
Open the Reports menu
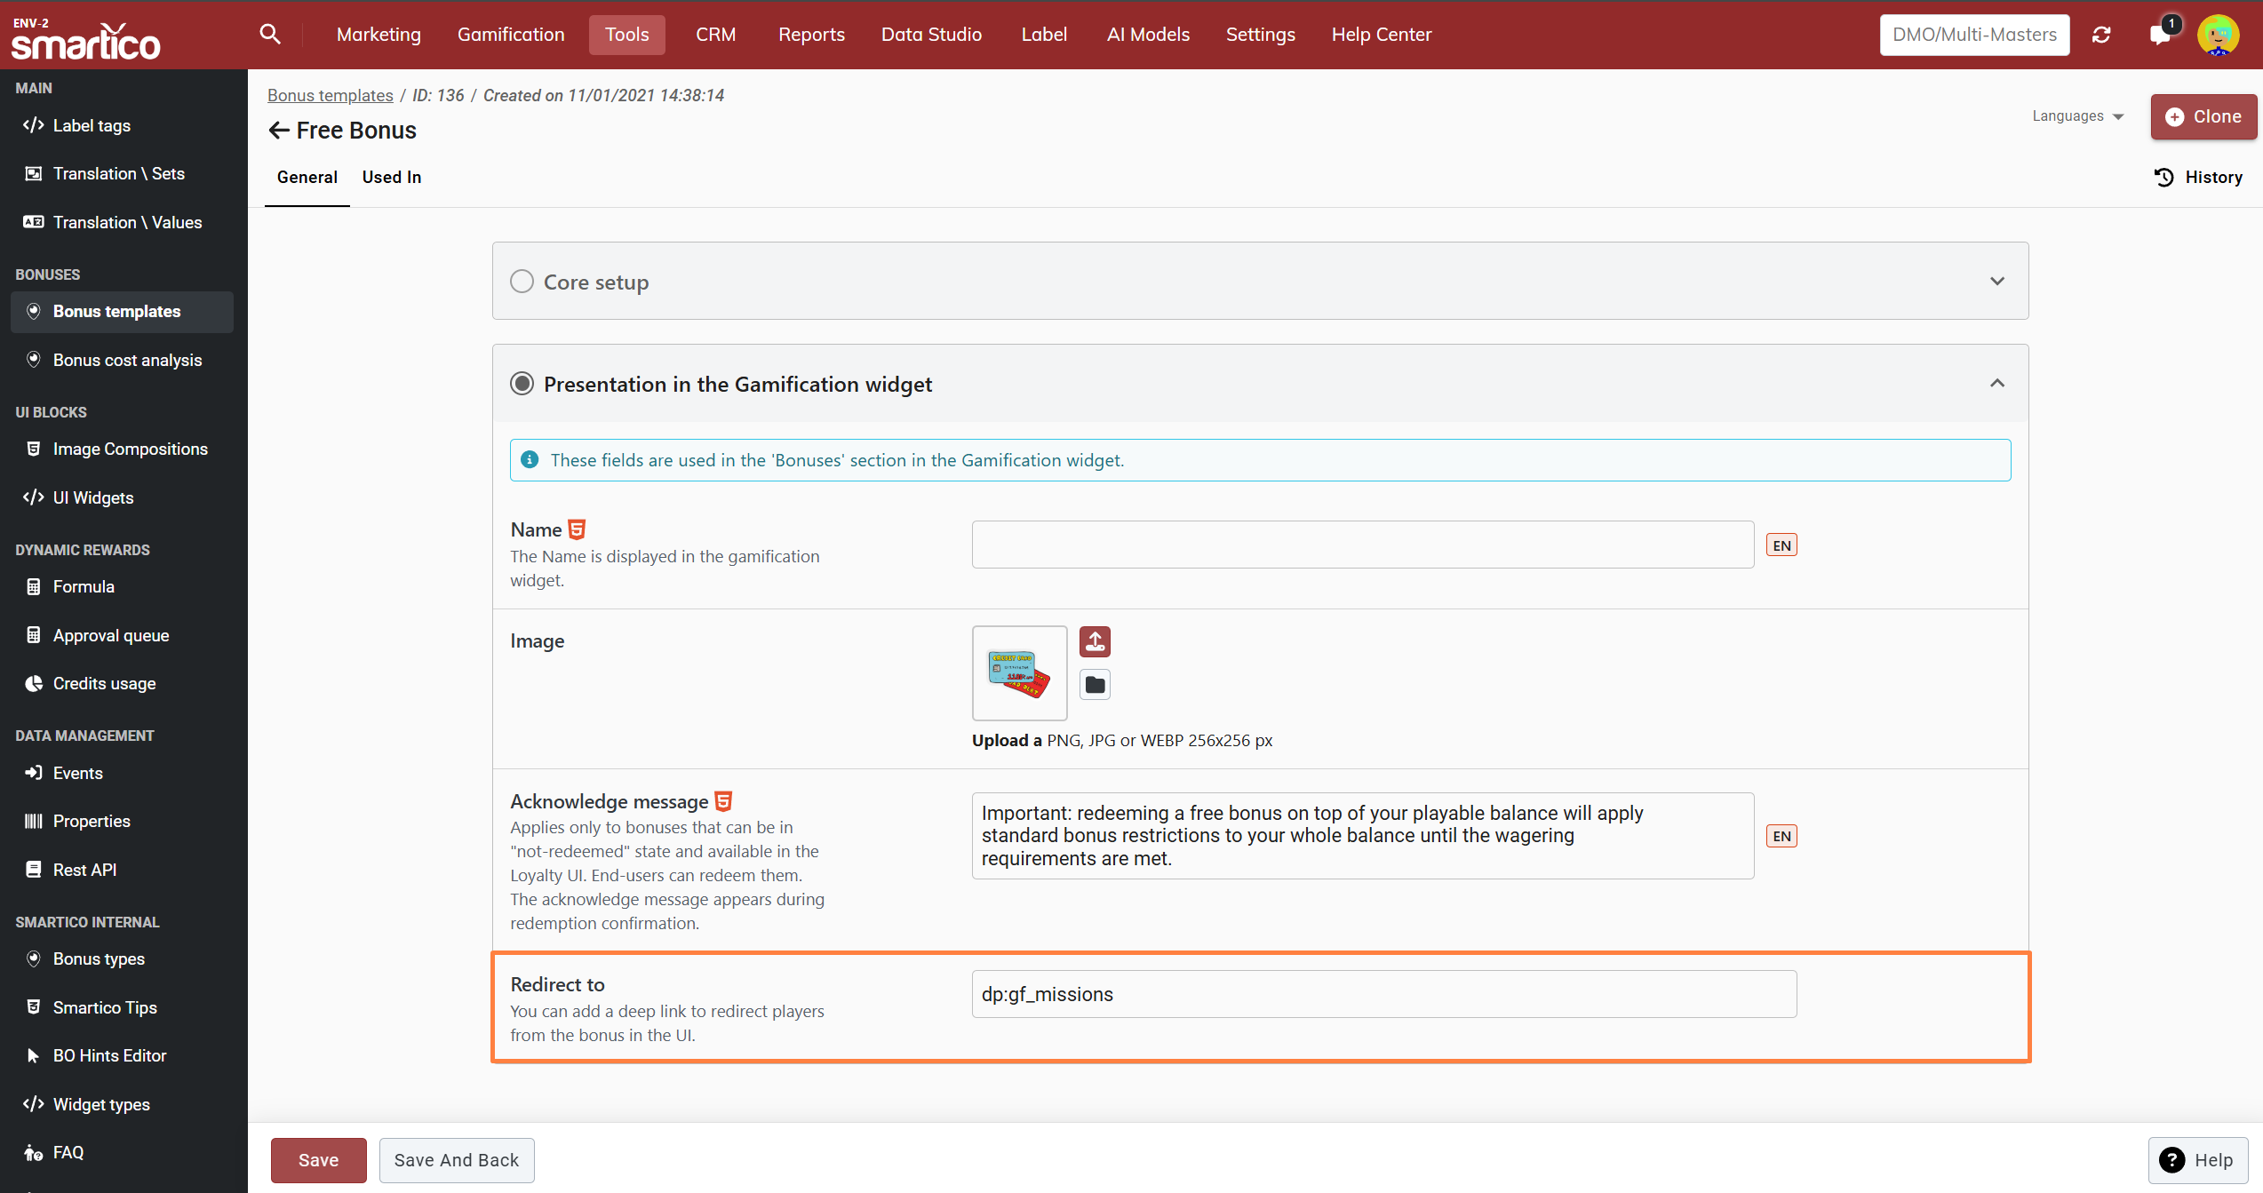(811, 35)
